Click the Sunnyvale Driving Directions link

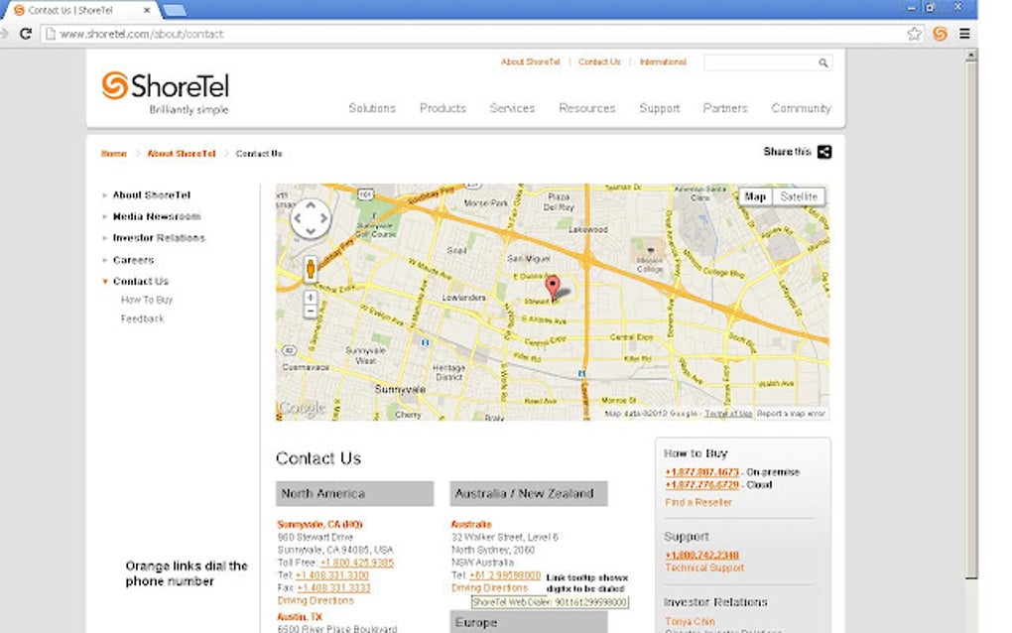(x=316, y=600)
